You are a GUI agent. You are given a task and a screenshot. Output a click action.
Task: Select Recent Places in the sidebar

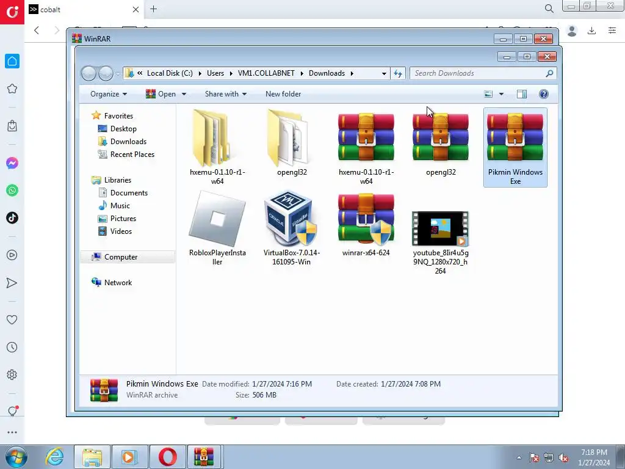[132, 154]
